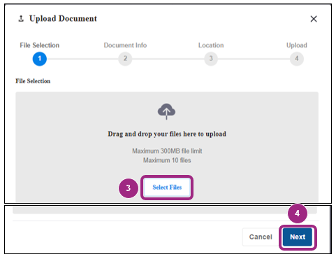336x259 pixels.
Task: Go to step 2 Document Info circle
Action: (125, 59)
